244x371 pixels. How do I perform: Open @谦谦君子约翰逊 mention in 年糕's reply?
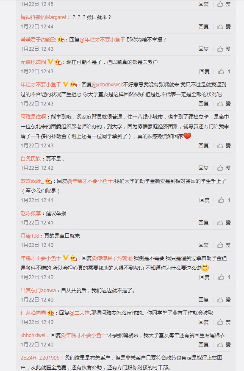112,258
